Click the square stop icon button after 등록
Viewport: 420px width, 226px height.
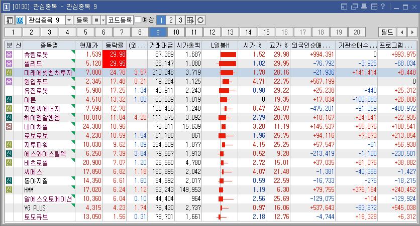tap(96, 21)
